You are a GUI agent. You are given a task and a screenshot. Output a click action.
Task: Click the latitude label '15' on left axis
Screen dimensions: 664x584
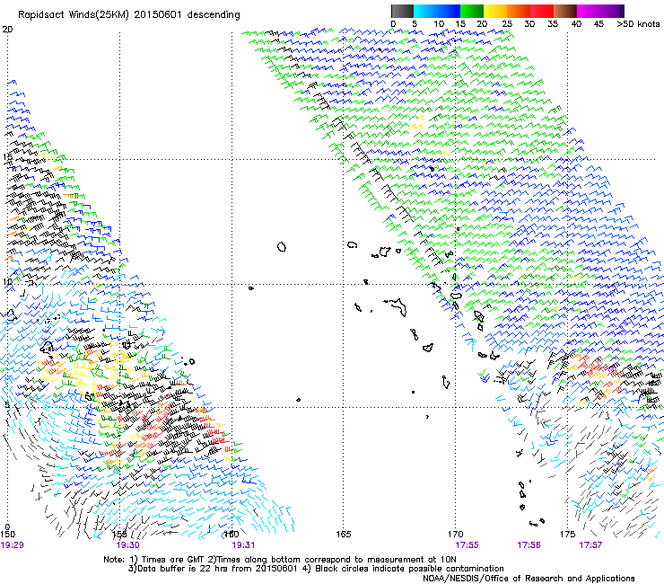(x=7, y=156)
